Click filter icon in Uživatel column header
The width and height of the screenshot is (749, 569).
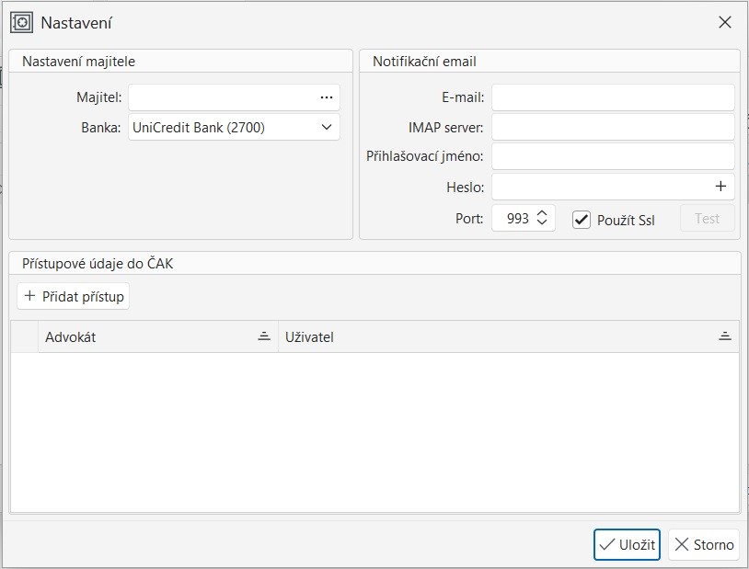725,336
